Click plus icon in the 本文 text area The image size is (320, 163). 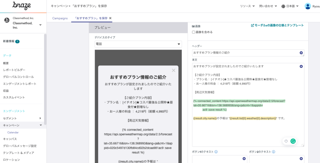click(301, 67)
